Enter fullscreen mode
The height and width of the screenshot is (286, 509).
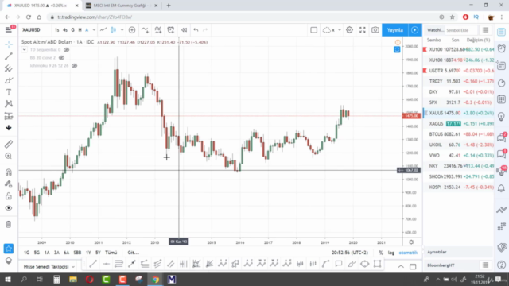tap(363, 30)
